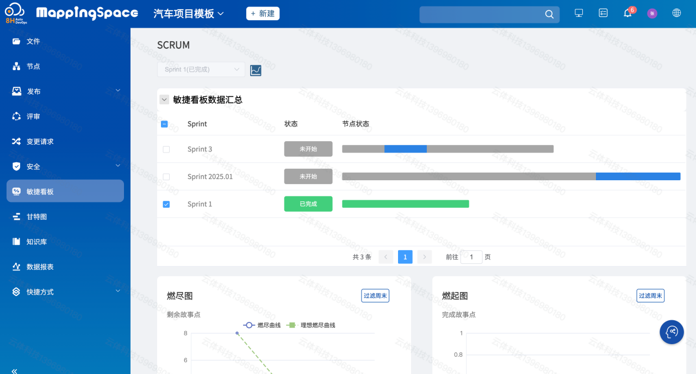Open the language globe icon
696x374 pixels.
pyautogui.click(x=676, y=13)
